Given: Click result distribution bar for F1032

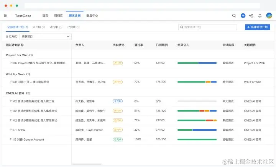Looking at the screenshot, I should click(x=197, y=63).
